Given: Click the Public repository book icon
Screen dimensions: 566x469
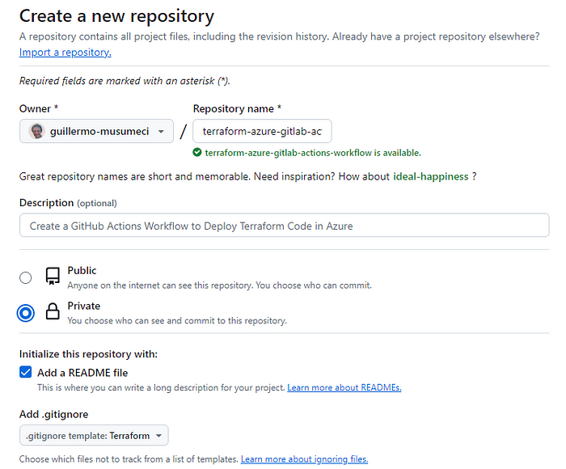Looking at the screenshot, I should [53, 277].
